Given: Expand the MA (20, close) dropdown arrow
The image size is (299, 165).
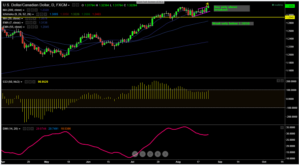Looking at the screenshot, I should tap(22, 19).
